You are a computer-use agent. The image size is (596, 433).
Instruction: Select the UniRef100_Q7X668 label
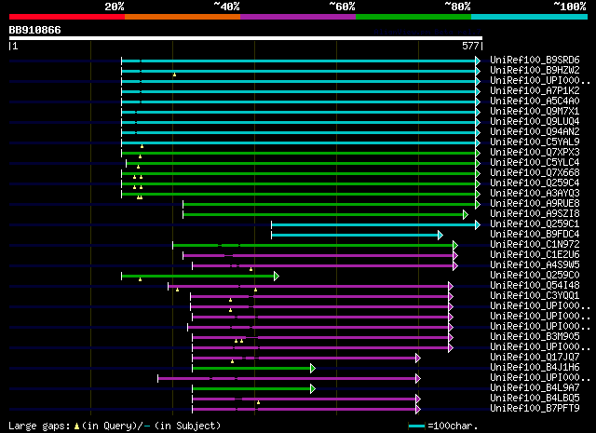point(535,172)
